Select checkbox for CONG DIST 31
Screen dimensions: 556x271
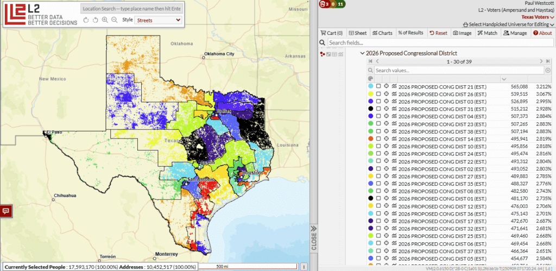(x=378, y=109)
